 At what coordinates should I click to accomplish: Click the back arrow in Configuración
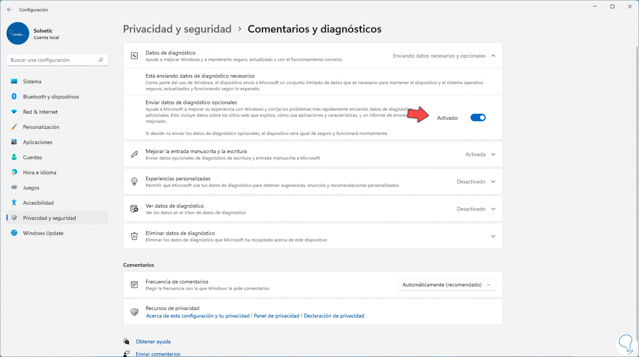(9, 10)
